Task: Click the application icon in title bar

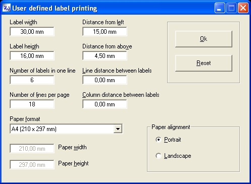Action: pyautogui.click(x=7, y=8)
